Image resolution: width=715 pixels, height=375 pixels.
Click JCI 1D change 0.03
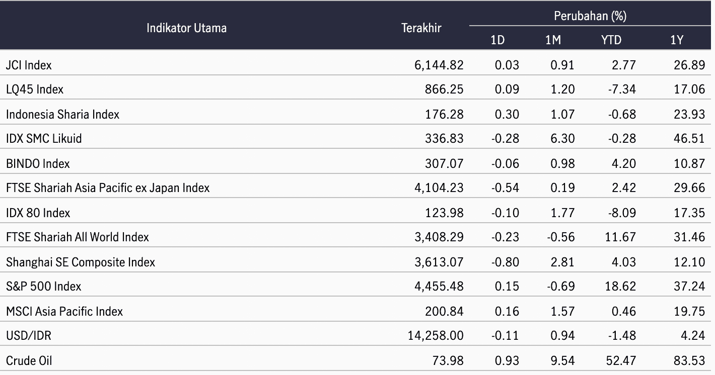507,65
